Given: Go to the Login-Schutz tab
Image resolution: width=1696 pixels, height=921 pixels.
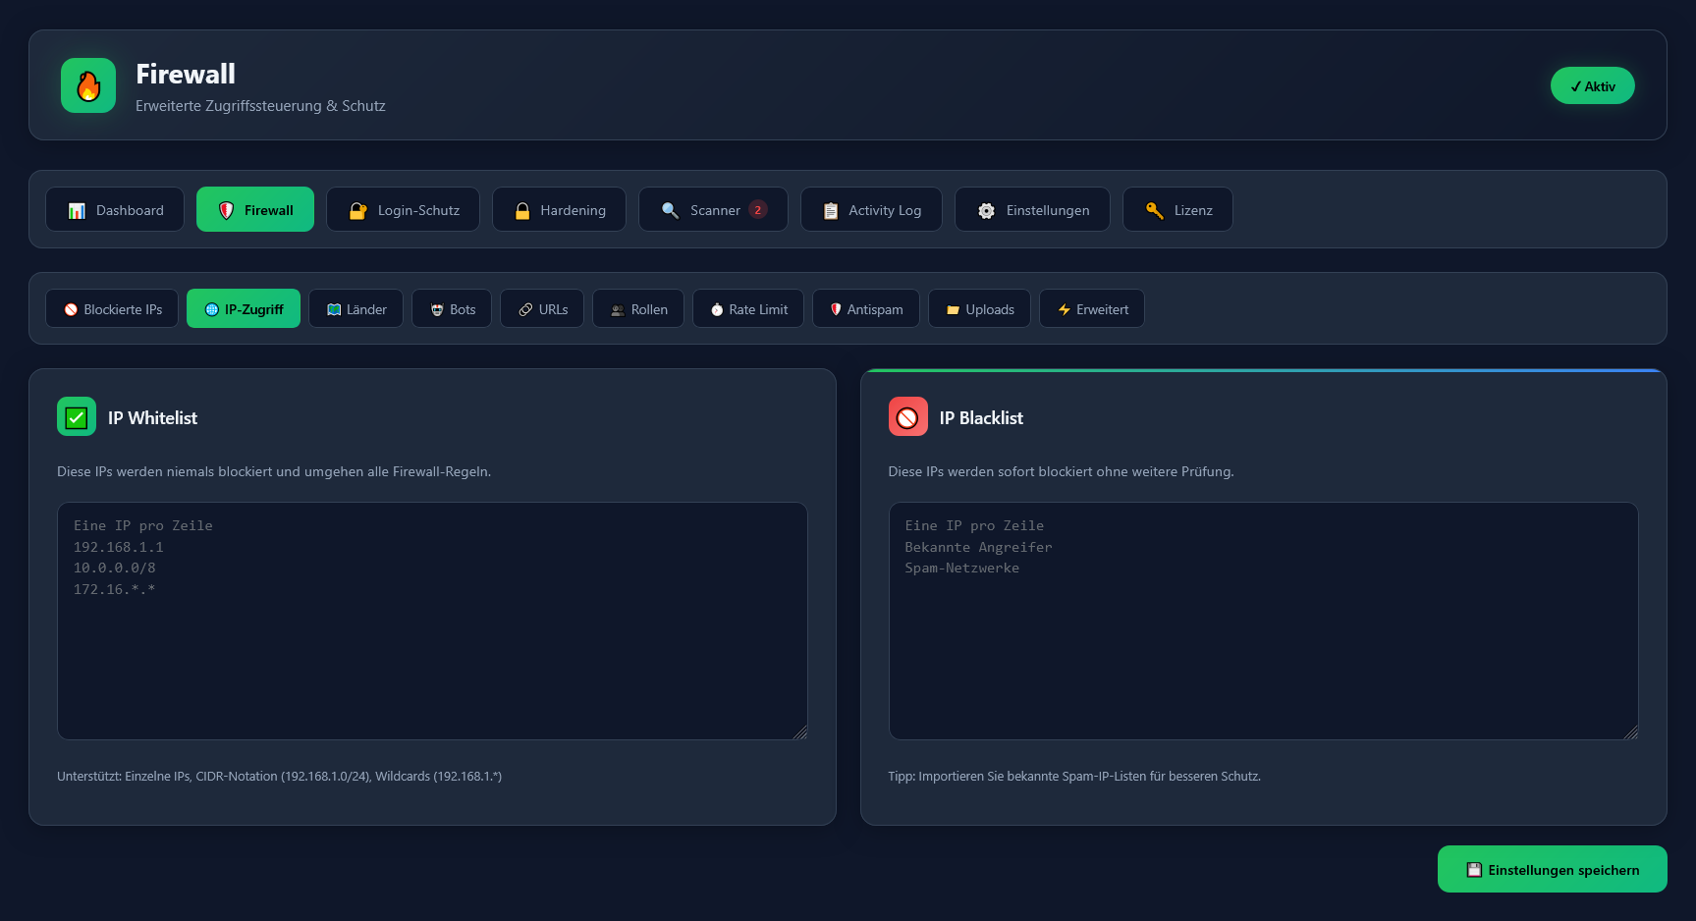Looking at the screenshot, I should [403, 210].
